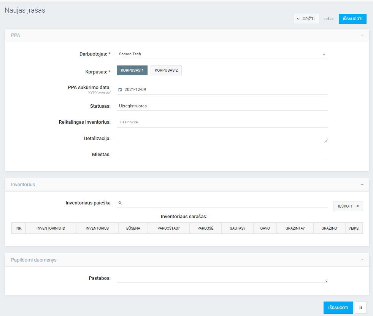Open the Darbuotojas dropdown arrow

click(324, 54)
